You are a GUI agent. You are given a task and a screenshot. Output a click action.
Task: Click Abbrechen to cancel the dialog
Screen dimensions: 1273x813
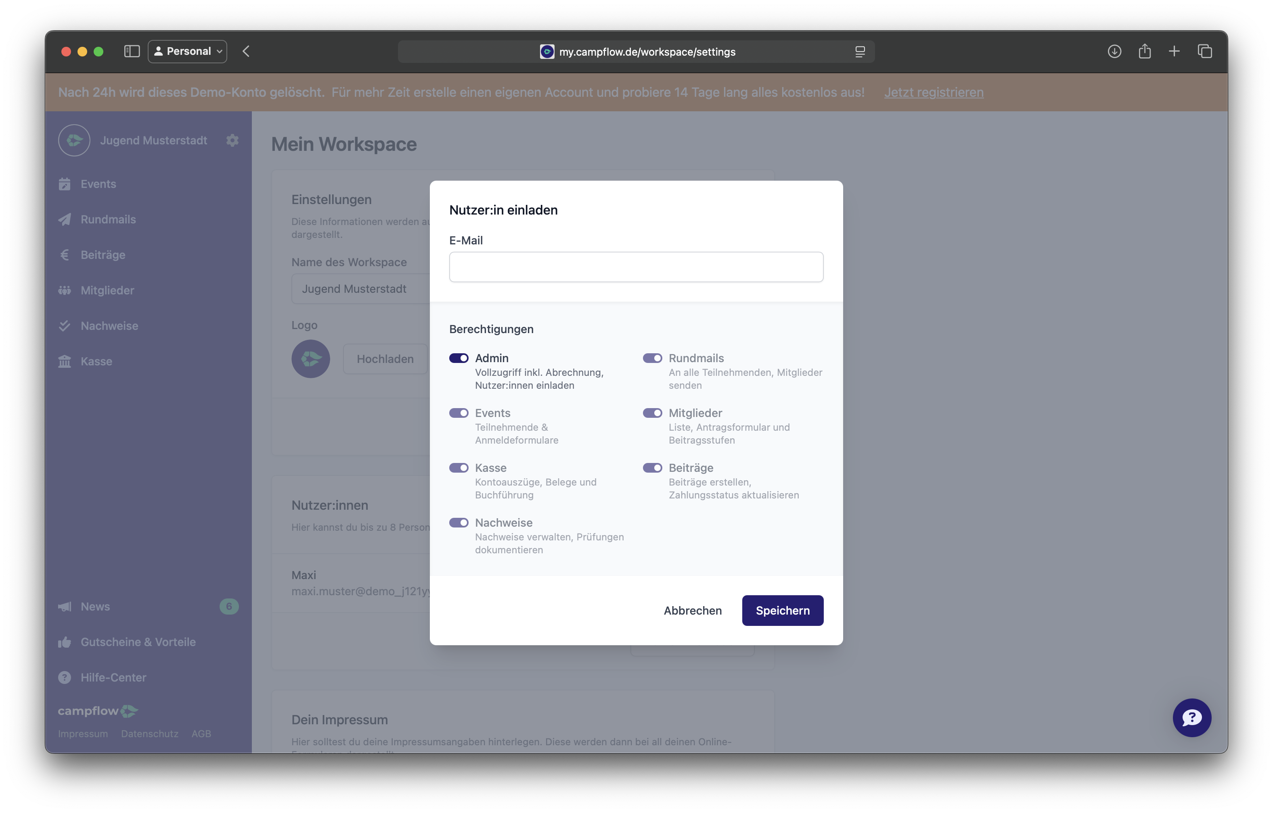click(693, 610)
